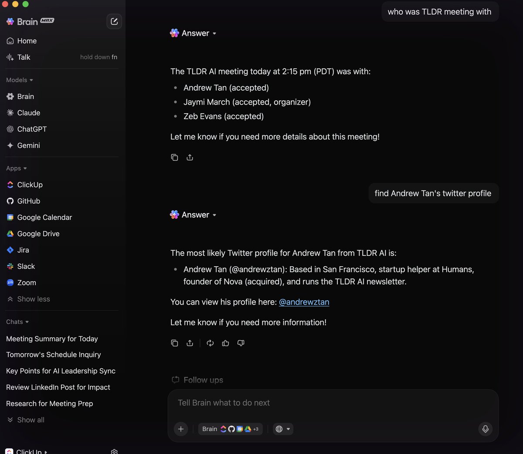Expand the second Answer dropdown for Twitter profile
The height and width of the screenshot is (454, 523).
coord(194,215)
